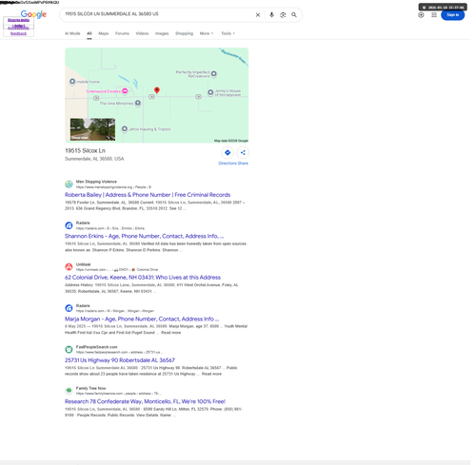Expand the More search filters dropdown
The width and height of the screenshot is (476, 465).
pyautogui.click(x=207, y=33)
